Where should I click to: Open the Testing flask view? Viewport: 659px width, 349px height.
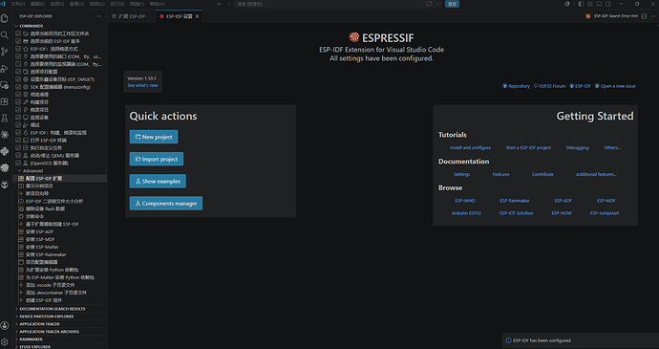coord(5,119)
